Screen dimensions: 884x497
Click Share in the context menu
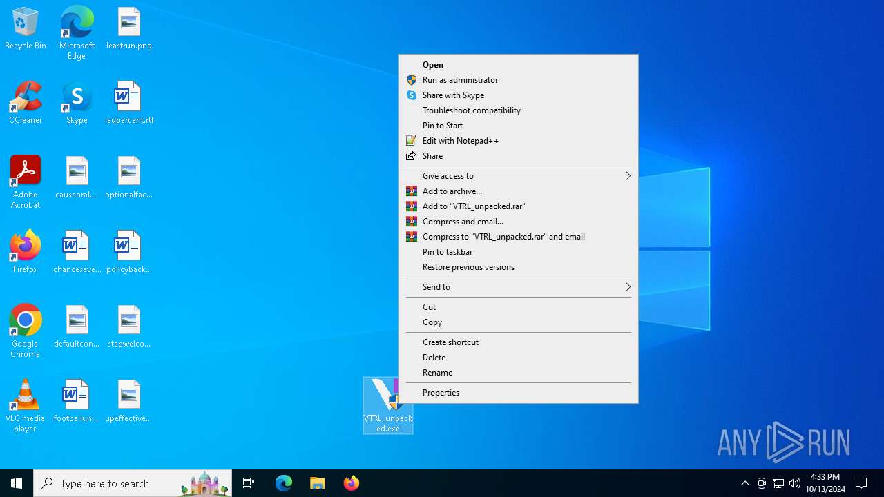click(519, 156)
